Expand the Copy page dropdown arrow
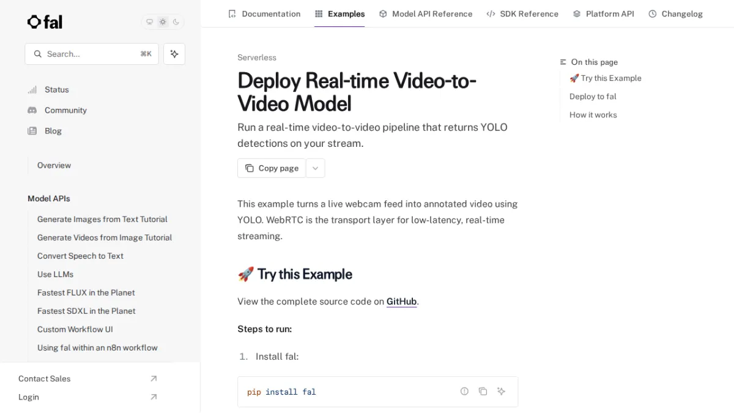734x413 pixels. click(x=315, y=168)
